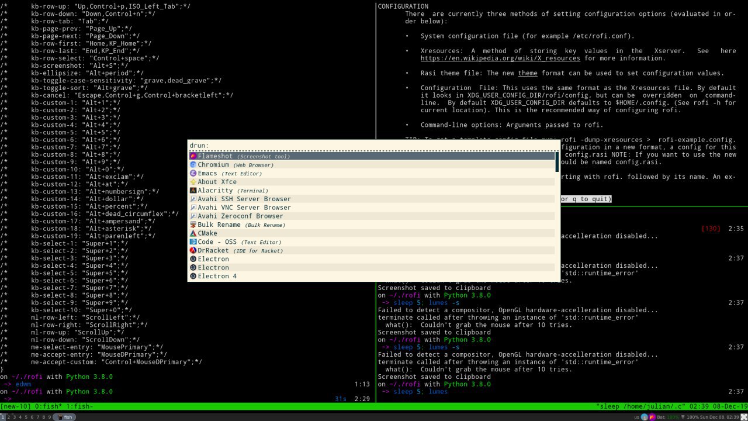Select the CMake entry text
Viewport: 748px width, 421px height.
coord(207,233)
